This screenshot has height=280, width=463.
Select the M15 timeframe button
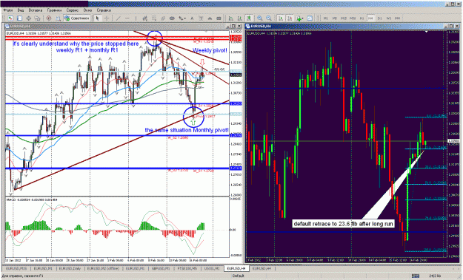tap(344, 18)
